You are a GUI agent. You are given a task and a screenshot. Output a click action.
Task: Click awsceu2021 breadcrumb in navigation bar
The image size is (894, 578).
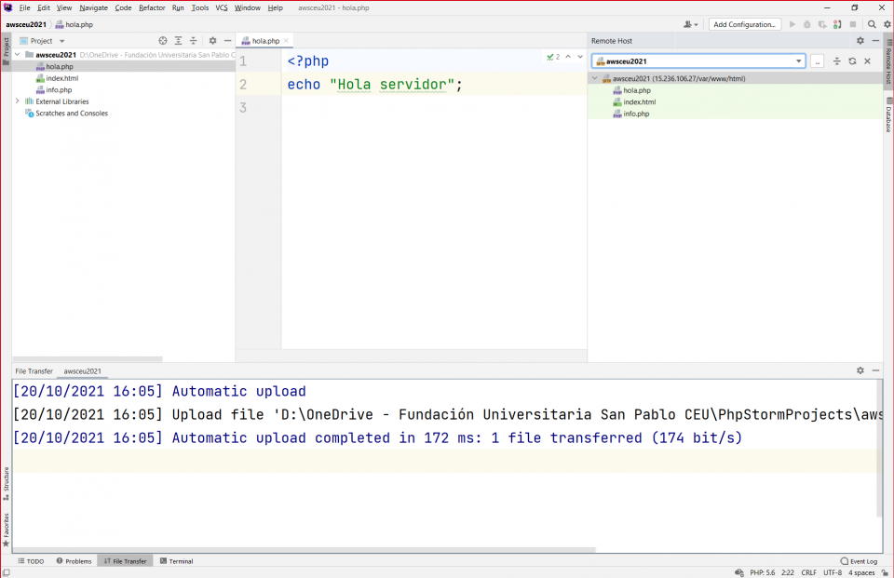click(x=26, y=24)
